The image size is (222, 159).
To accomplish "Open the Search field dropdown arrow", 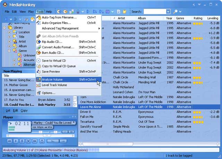I will [168, 11].
